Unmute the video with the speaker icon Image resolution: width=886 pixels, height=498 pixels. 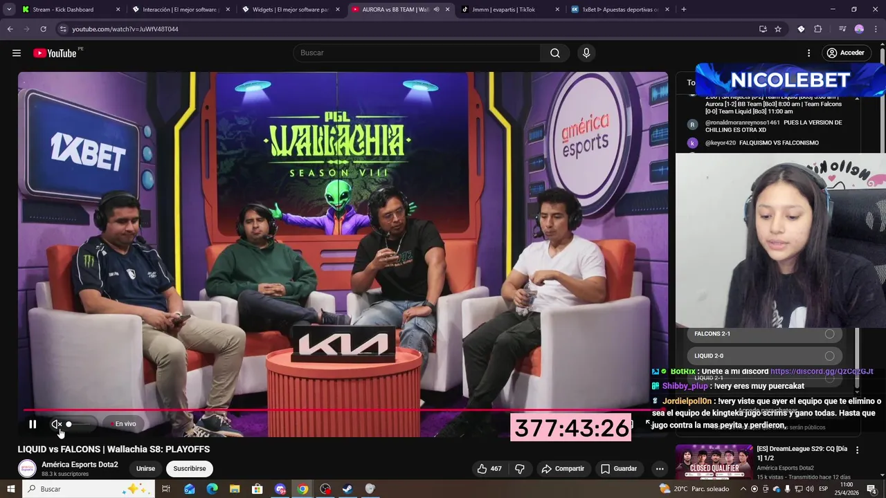click(56, 424)
